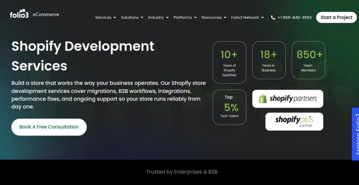Screen dimensions: 359x185
Task: Expand the Platforms dropdown chevron
Action: click(x=195, y=18)
